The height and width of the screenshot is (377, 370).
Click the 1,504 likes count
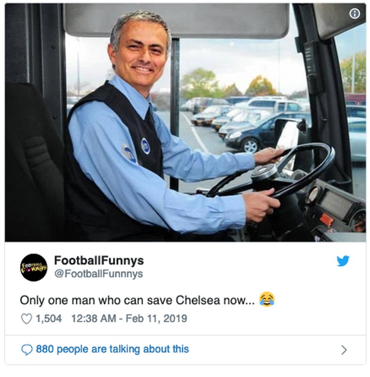[x=49, y=319]
